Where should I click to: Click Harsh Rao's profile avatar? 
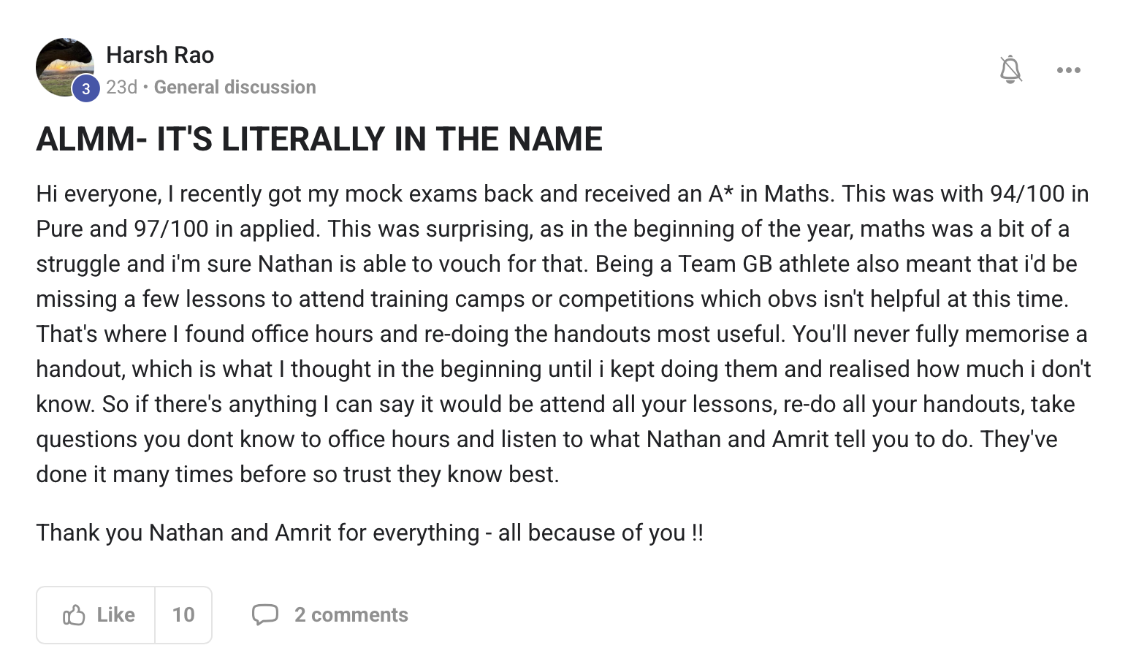click(63, 66)
